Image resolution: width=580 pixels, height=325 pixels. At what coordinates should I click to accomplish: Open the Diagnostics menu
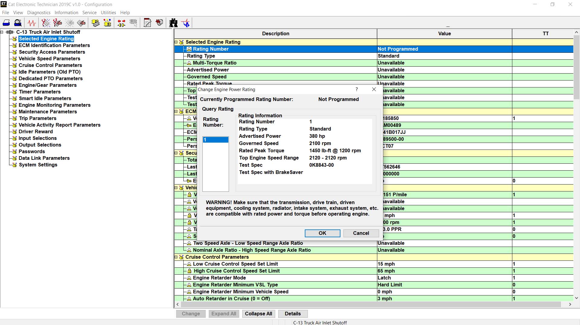[39, 13]
